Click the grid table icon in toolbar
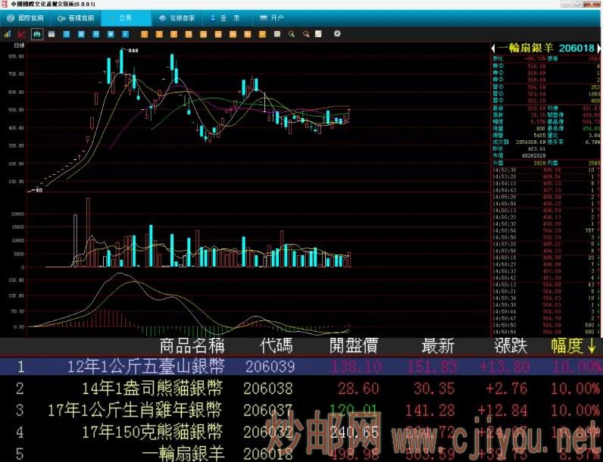The image size is (603, 462). point(277,34)
